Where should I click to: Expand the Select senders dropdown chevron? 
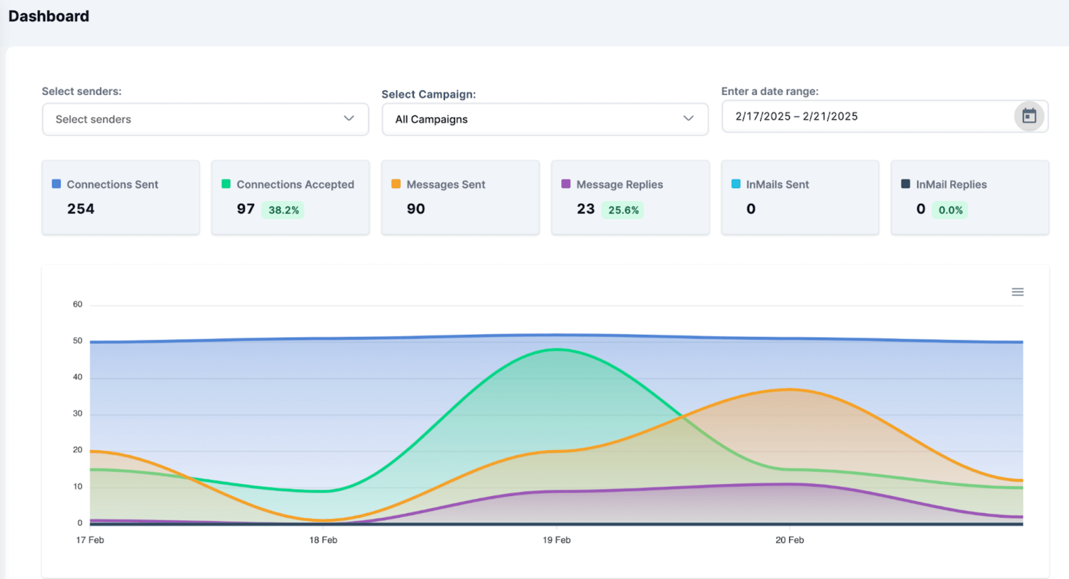tap(349, 119)
